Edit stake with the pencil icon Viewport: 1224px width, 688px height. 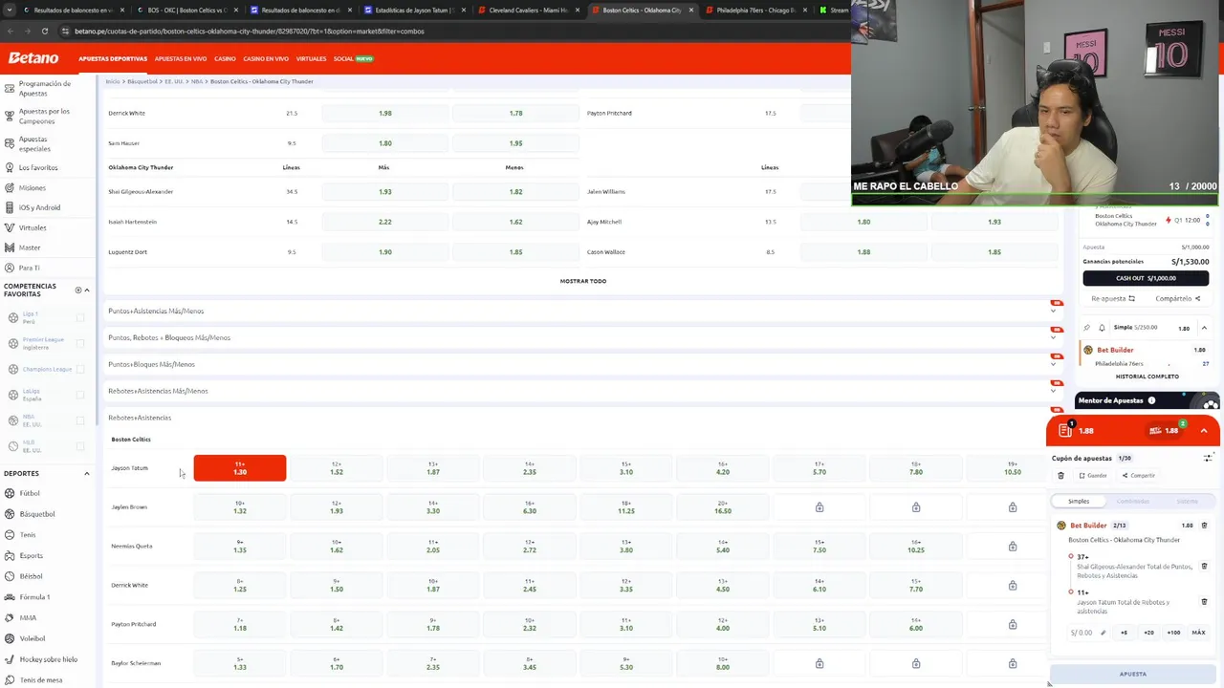click(x=1104, y=633)
